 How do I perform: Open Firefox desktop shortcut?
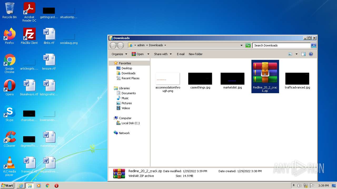point(9,36)
